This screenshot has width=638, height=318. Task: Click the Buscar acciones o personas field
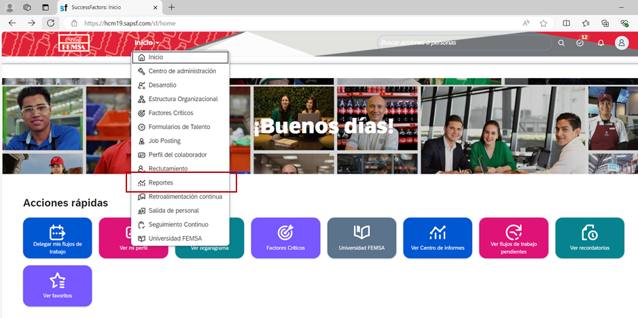coord(462,43)
